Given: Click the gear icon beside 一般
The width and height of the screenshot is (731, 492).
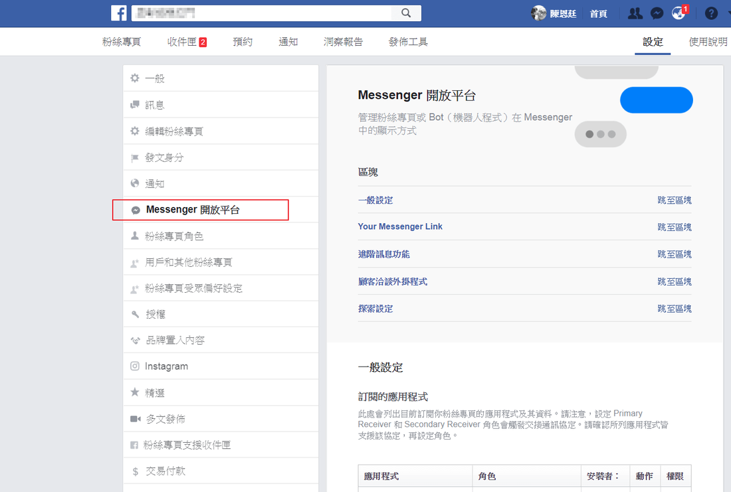Looking at the screenshot, I should [135, 78].
